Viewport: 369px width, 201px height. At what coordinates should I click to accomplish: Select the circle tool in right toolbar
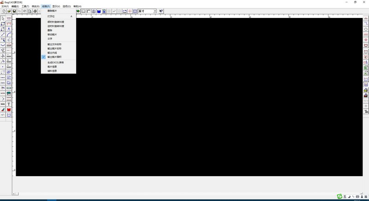[366, 29]
